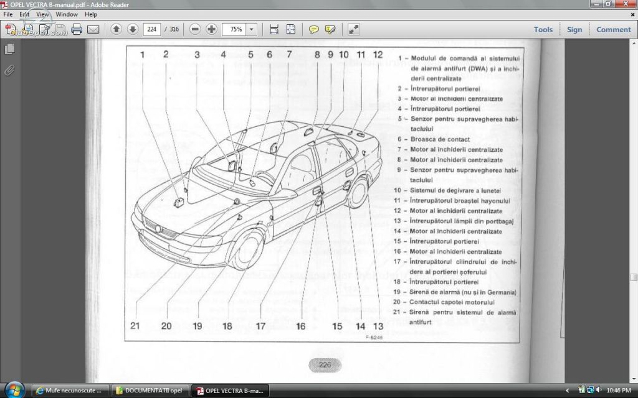
Task: Switch to Mufe necunoscute taskbar window
Action: [x=70, y=391]
